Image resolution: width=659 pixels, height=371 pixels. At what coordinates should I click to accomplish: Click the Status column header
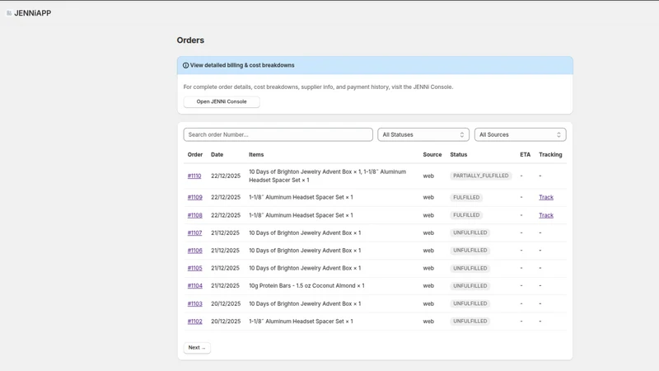(459, 155)
